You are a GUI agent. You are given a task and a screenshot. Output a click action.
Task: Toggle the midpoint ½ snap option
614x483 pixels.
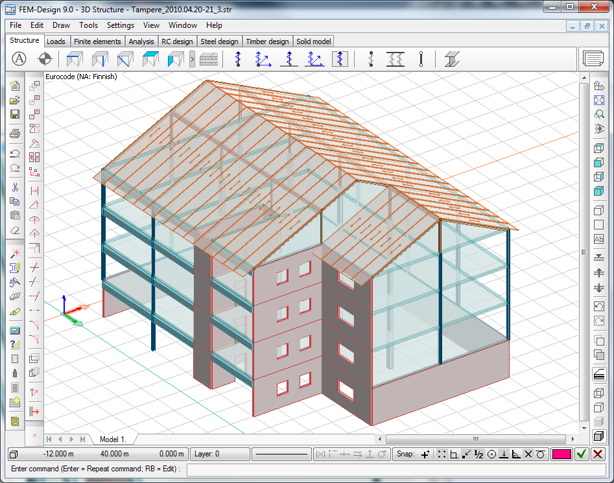[x=478, y=454]
